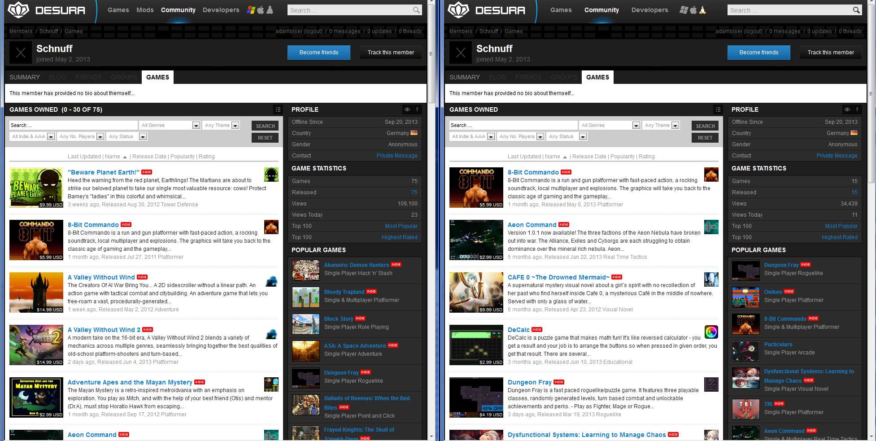Image resolution: width=876 pixels, height=441 pixels.
Task: Toggle eye visibility icon in left Profile header
Action: (407, 109)
